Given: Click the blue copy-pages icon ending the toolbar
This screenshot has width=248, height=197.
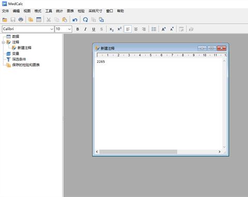Looking at the screenshot, I should 101,20.
